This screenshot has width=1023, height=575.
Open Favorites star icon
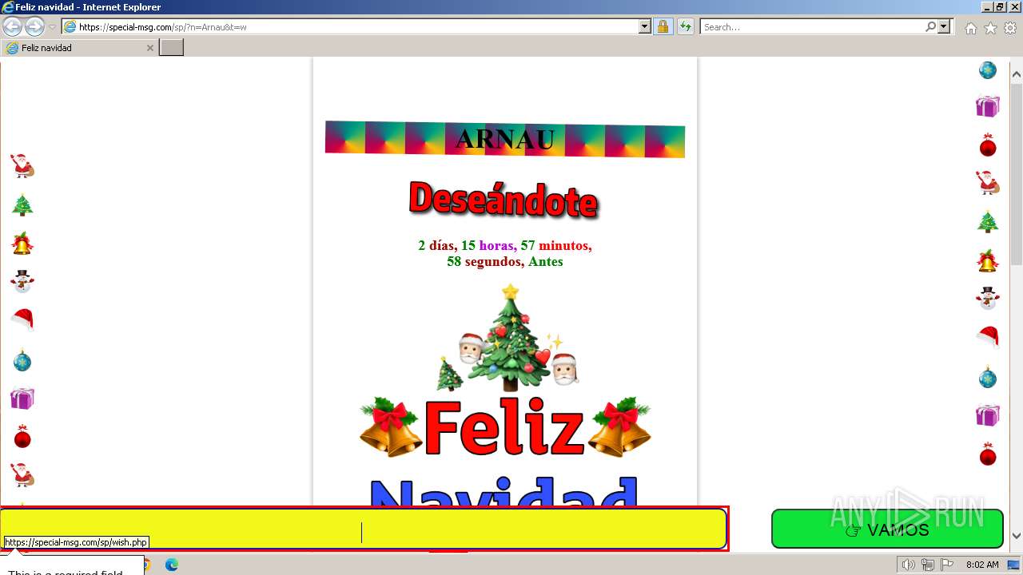click(990, 28)
